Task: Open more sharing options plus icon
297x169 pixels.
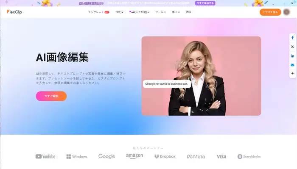Action: [292, 73]
